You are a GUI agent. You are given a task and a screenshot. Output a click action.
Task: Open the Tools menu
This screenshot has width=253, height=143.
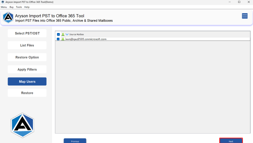(19, 7)
